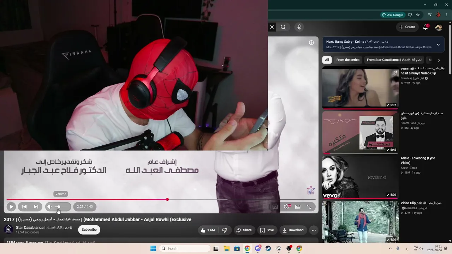The height and width of the screenshot is (254, 452).
Task: Open File Explorer from the taskbar
Action: point(226,248)
